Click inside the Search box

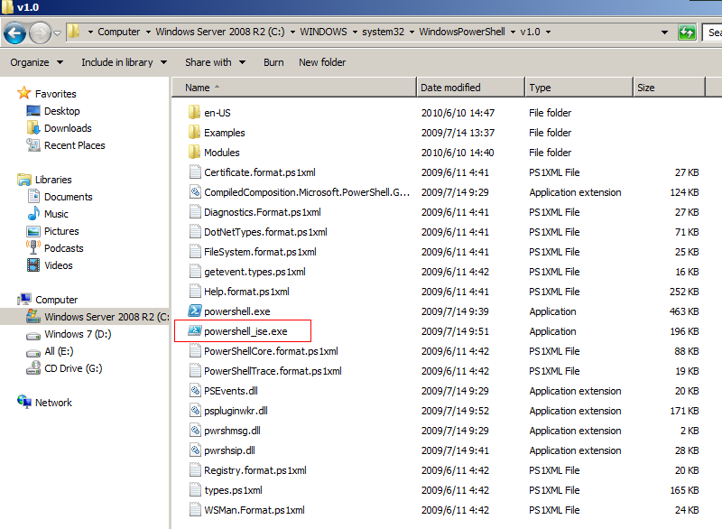pos(712,32)
